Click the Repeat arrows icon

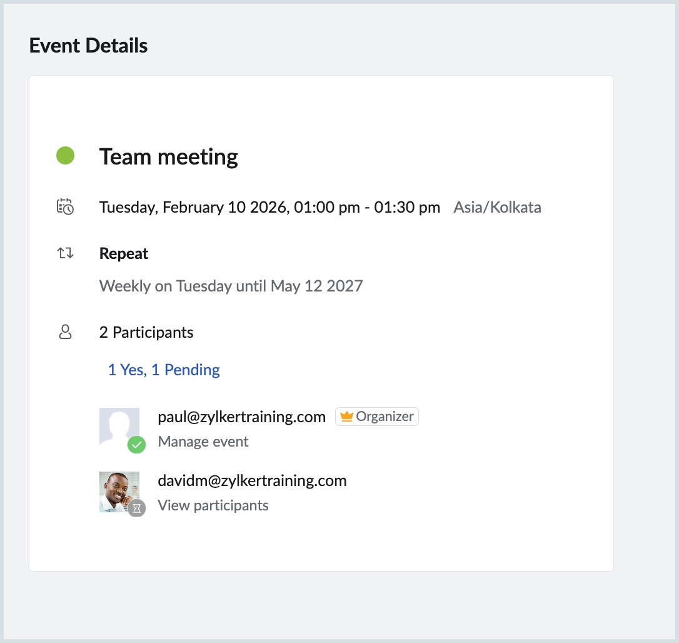coord(65,253)
